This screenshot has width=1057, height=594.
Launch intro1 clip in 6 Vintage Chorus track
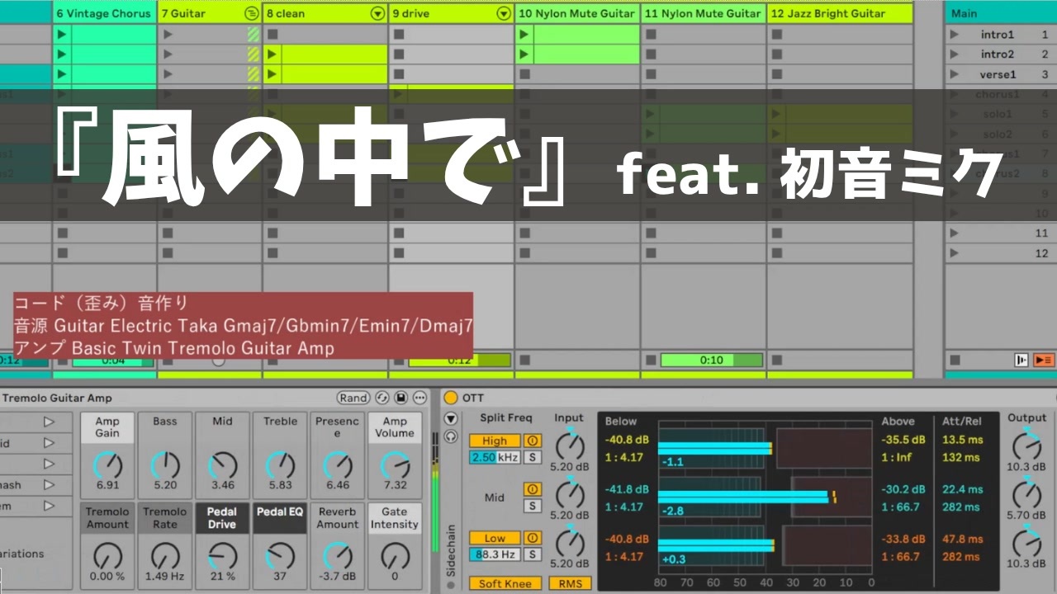pos(62,35)
